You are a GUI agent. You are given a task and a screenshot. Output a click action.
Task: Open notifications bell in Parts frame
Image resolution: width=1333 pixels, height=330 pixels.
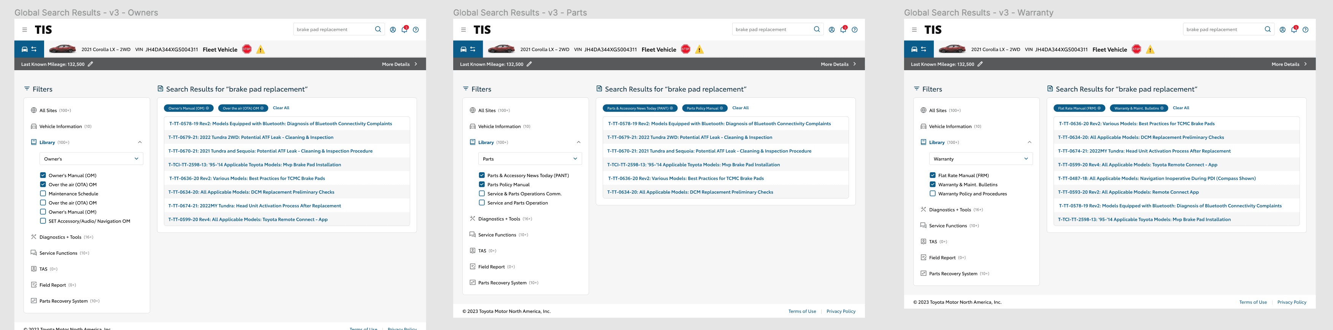pos(843,29)
